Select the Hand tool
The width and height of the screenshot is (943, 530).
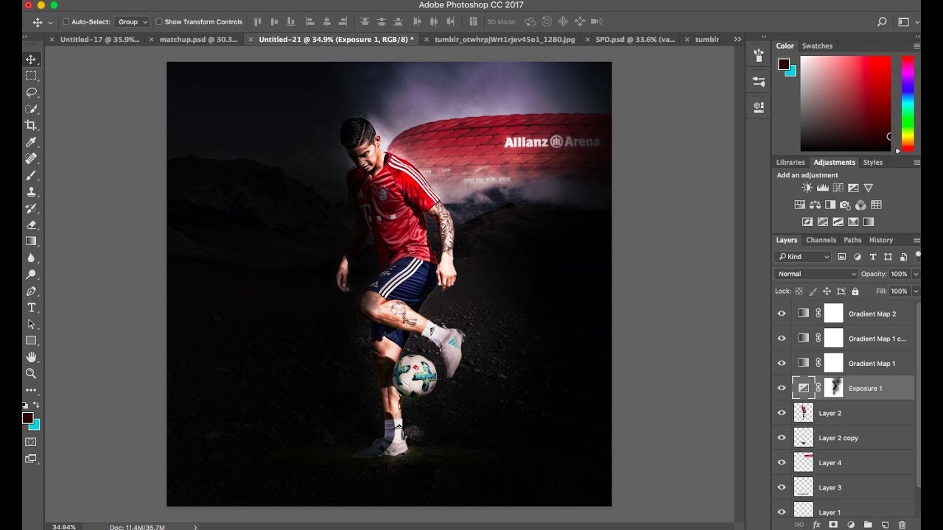coord(31,357)
